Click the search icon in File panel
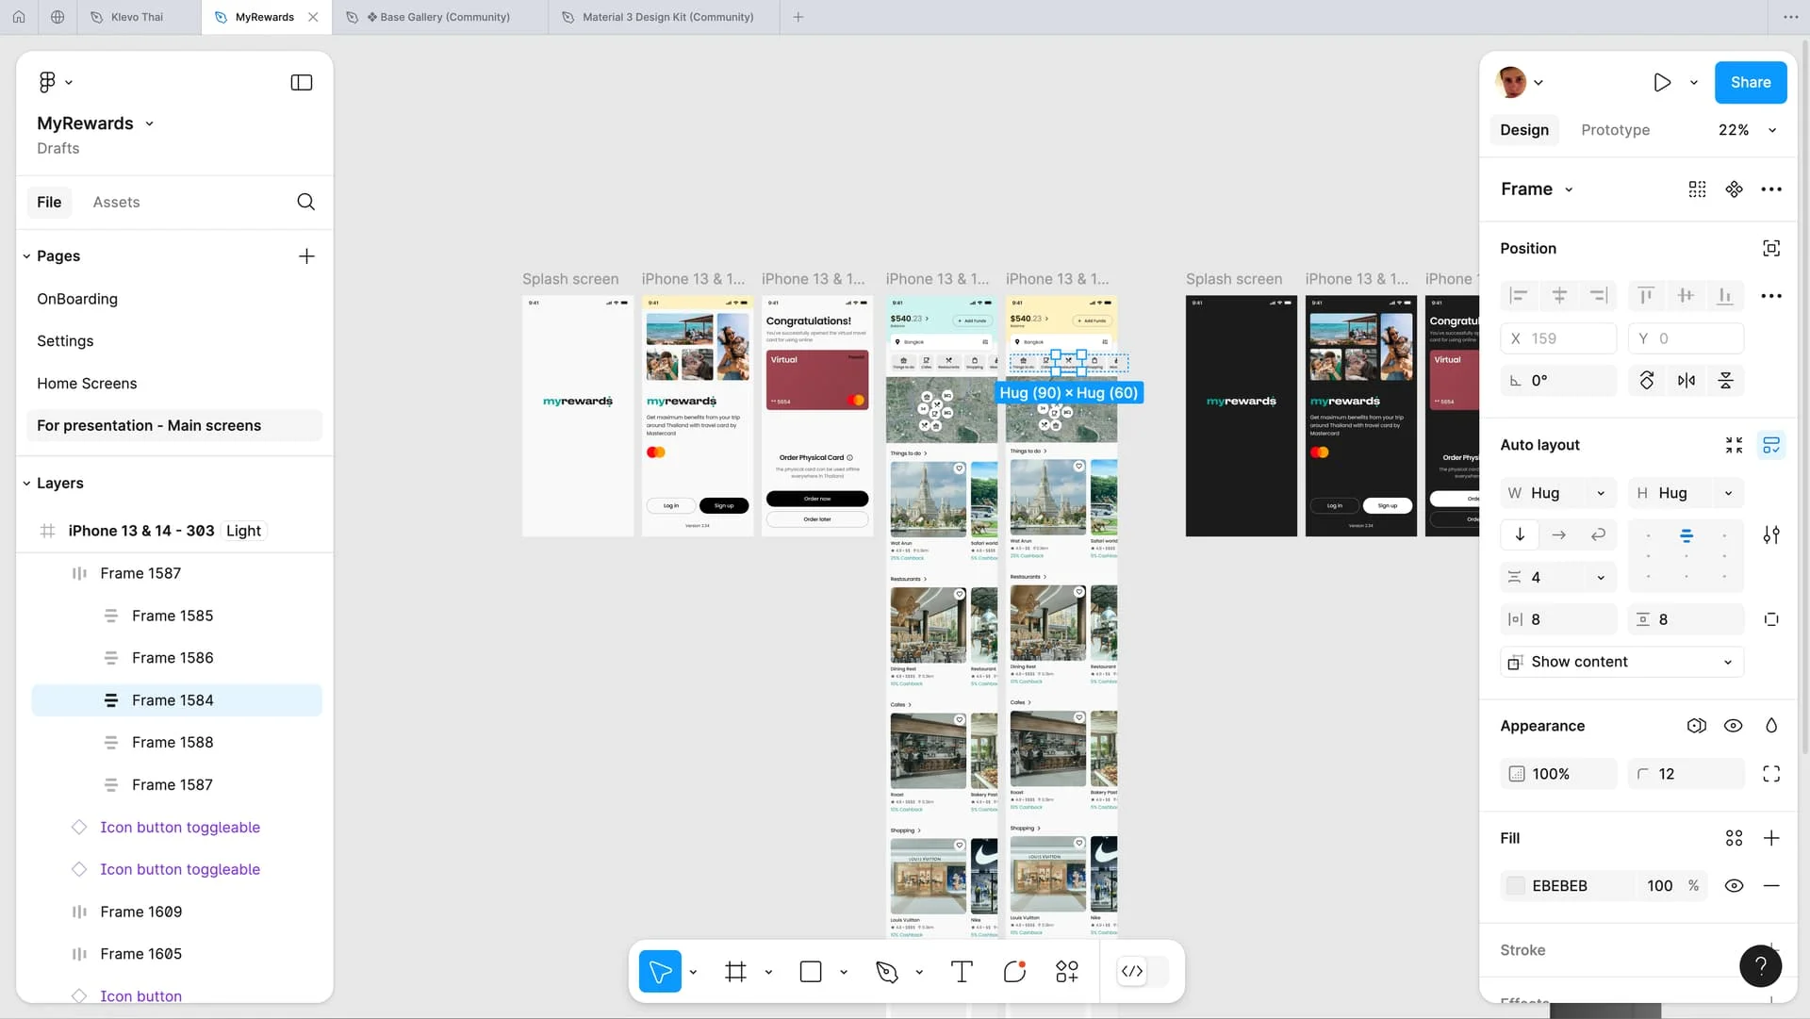Image resolution: width=1810 pixels, height=1019 pixels. pos(305,202)
